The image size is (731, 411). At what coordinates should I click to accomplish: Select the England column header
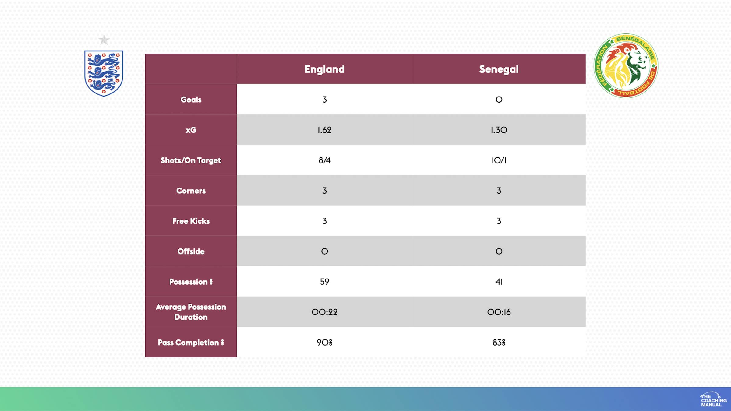(x=324, y=69)
